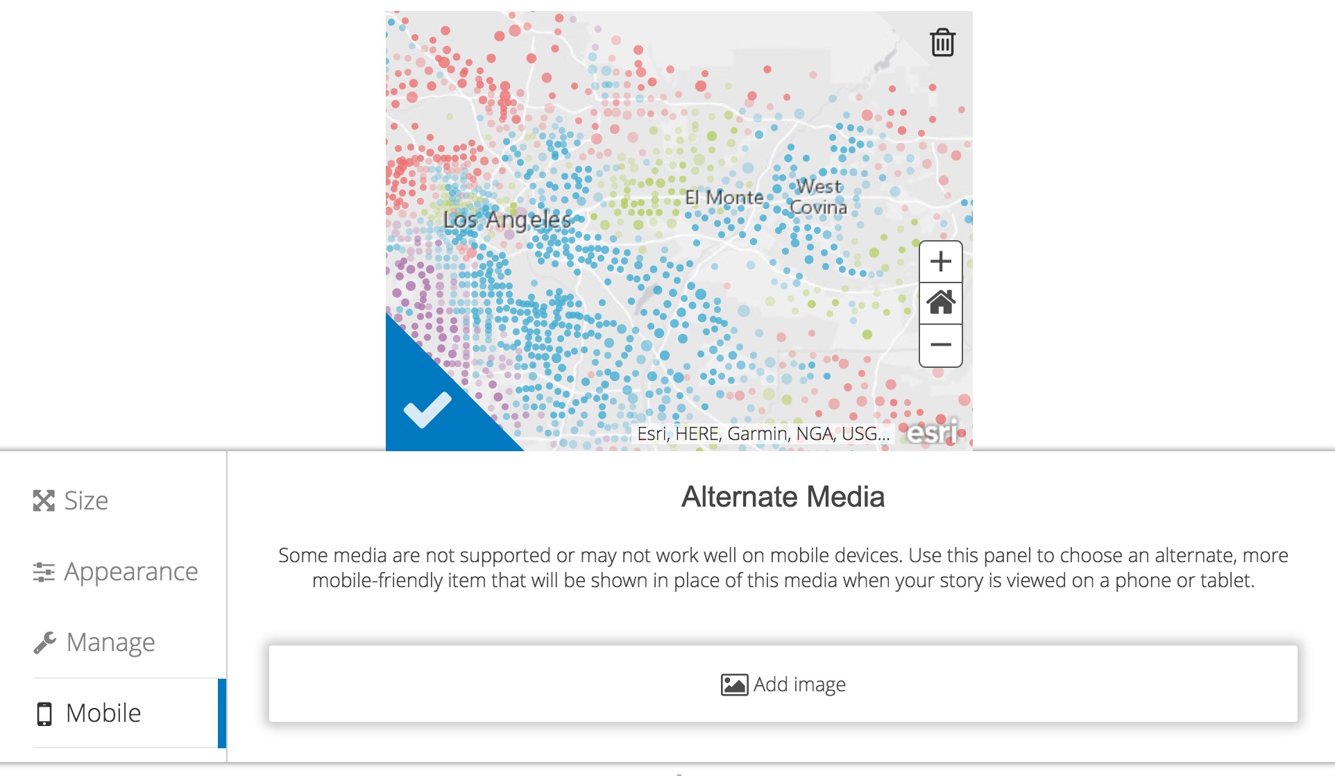The height and width of the screenshot is (776, 1335).
Task: Zoom in on the map
Action: (940, 262)
